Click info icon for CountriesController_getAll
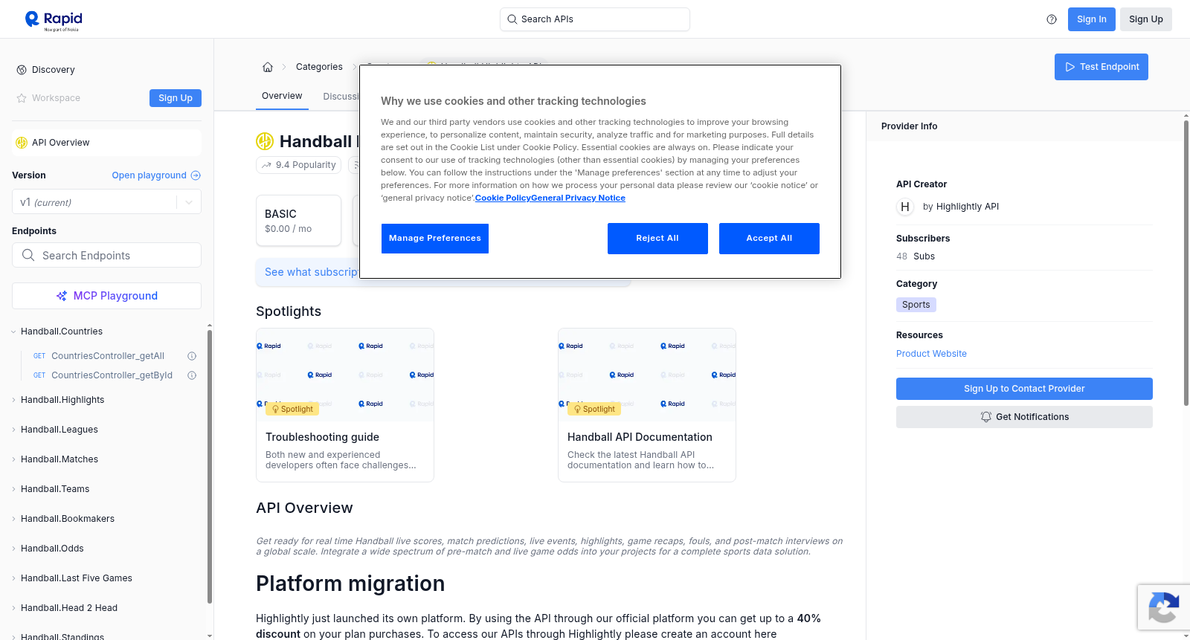The width and height of the screenshot is (1190, 640). tap(192, 356)
